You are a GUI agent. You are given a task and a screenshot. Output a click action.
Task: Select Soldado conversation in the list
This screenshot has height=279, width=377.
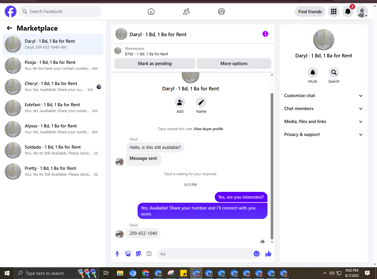pos(53,150)
